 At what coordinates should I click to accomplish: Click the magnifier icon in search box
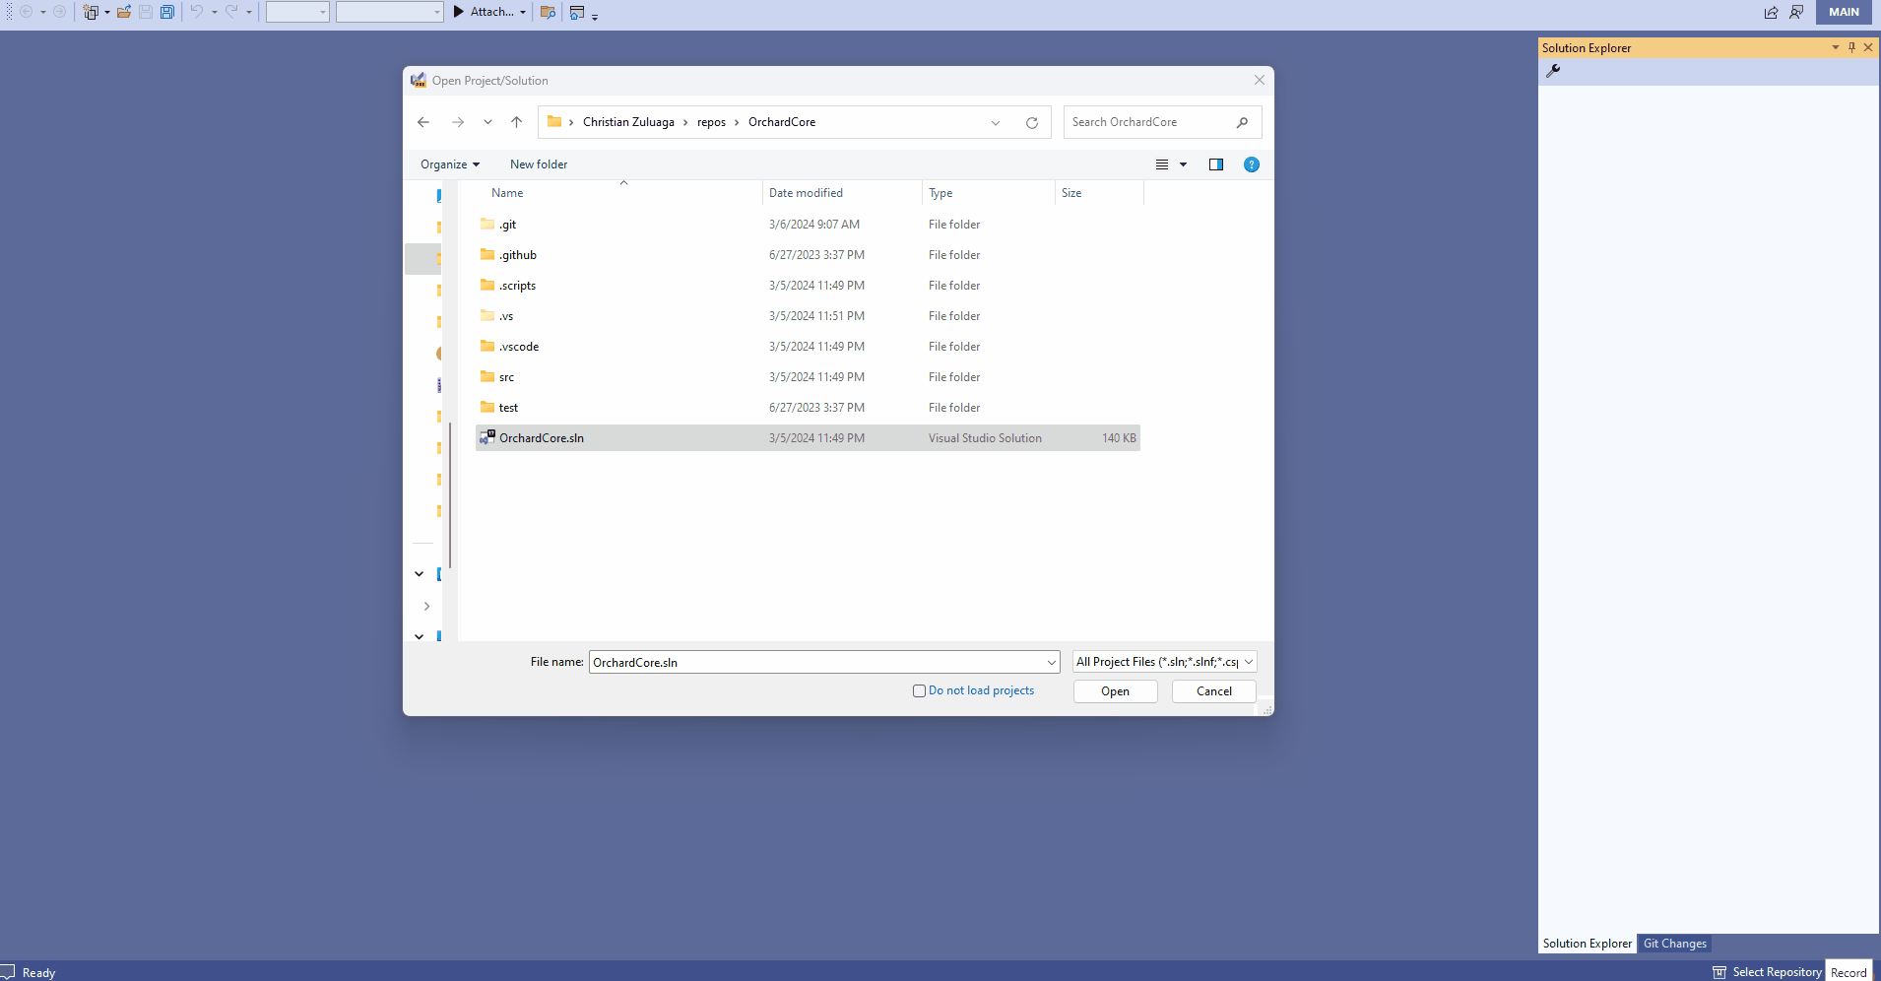[1242, 122]
